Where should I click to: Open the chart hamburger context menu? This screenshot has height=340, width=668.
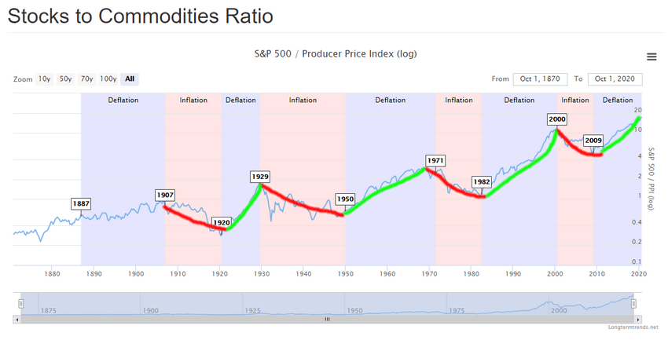pyautogui.click(x=651, y=57)
